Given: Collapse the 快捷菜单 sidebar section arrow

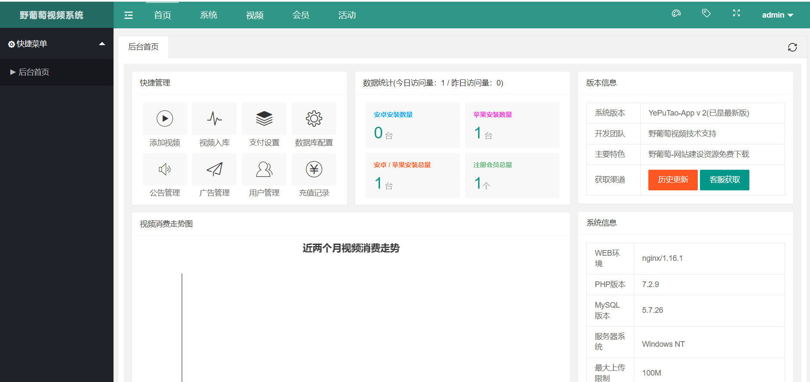Looking at the screenshot, I should (102, 44).
